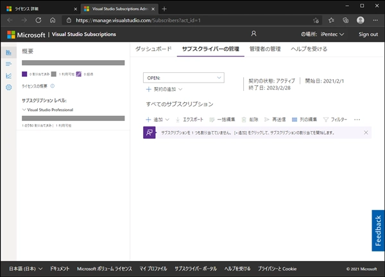Click the Sign out link

point(368,35)
